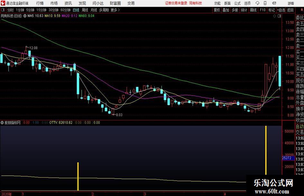The height and width of the screenshot is (196, 304).
Task: Open the headset customer service icon
Action: click(x=257, y=3)
